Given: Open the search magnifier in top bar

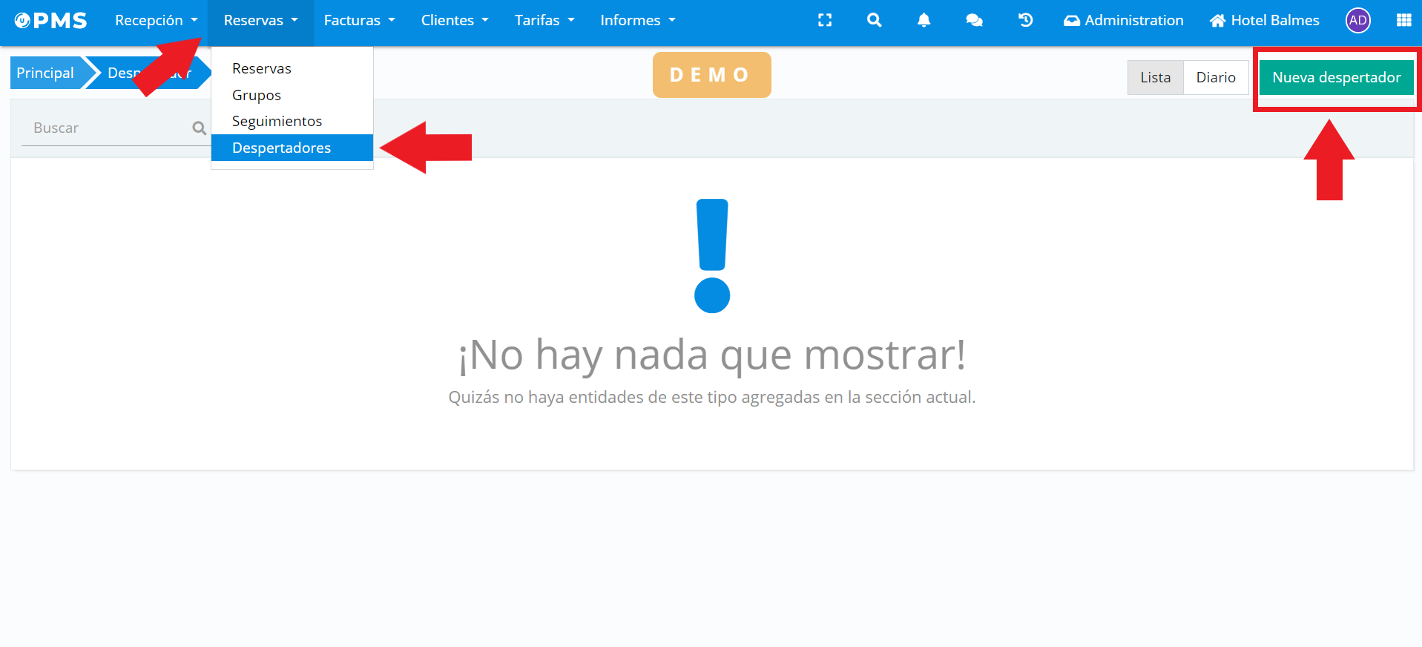Looking at the screenshot, I should pyautogui.click(x=875, y=20).
